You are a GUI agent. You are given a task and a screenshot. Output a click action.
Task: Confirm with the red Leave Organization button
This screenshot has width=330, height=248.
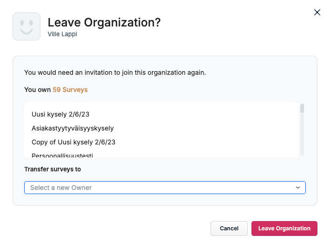(x=284, y=228)
